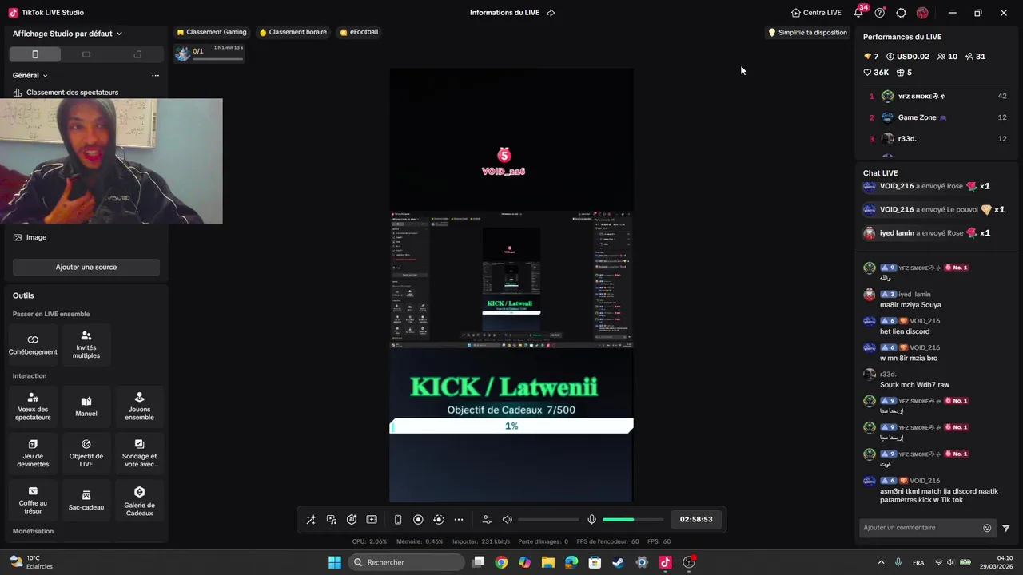This screenshot has width=1023, height=575.
Task: Open the AI tool in control bar
Action: point(352,519)
